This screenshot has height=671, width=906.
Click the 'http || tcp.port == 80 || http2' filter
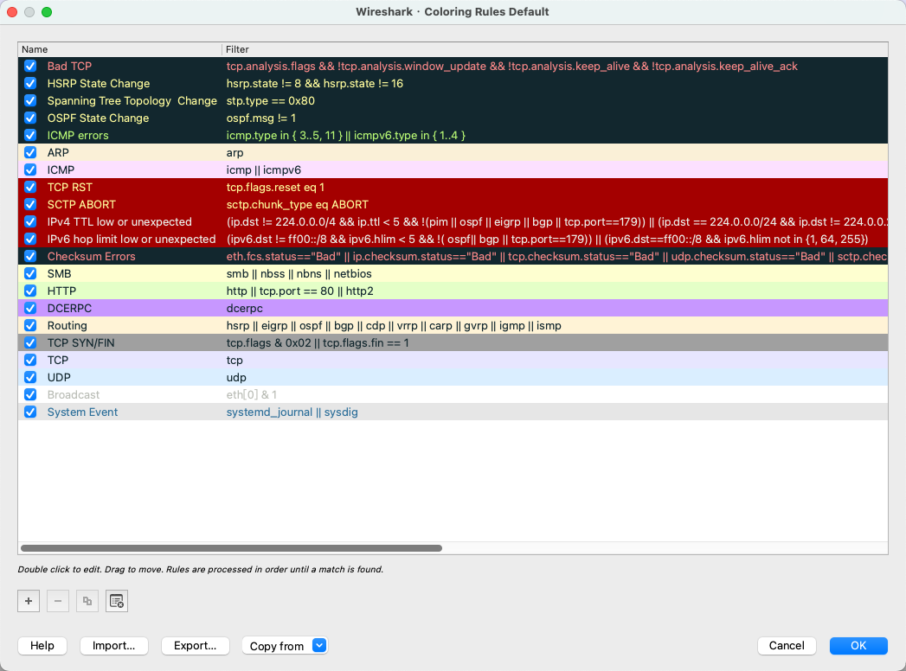(x=300, y=291)
